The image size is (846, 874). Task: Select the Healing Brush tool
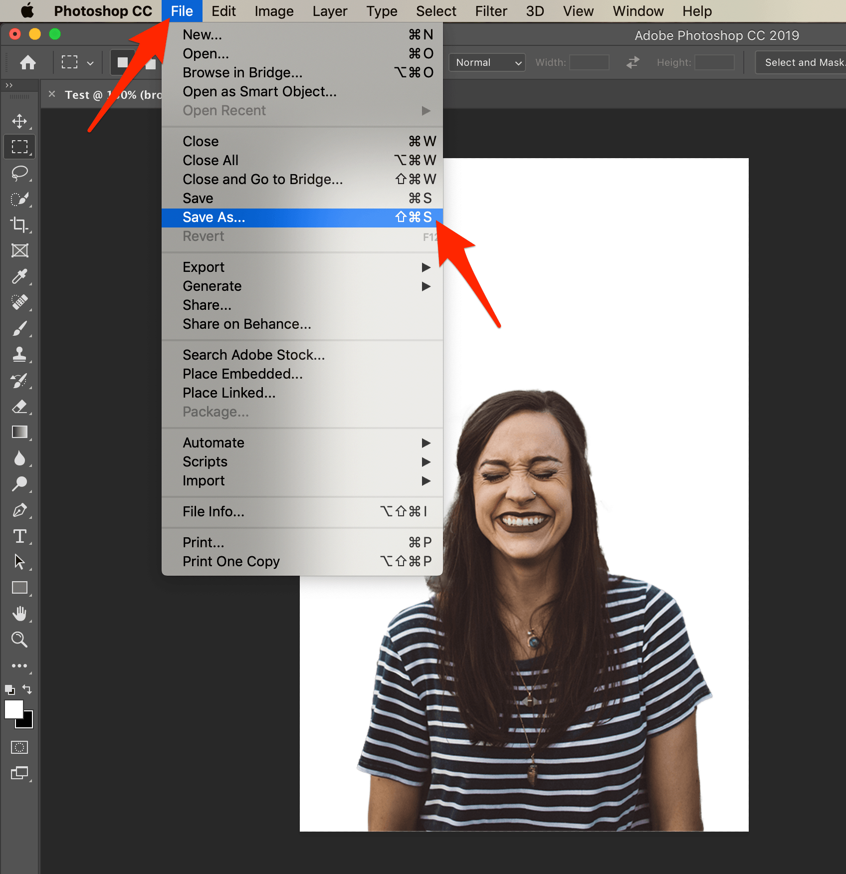pos(20,302)
